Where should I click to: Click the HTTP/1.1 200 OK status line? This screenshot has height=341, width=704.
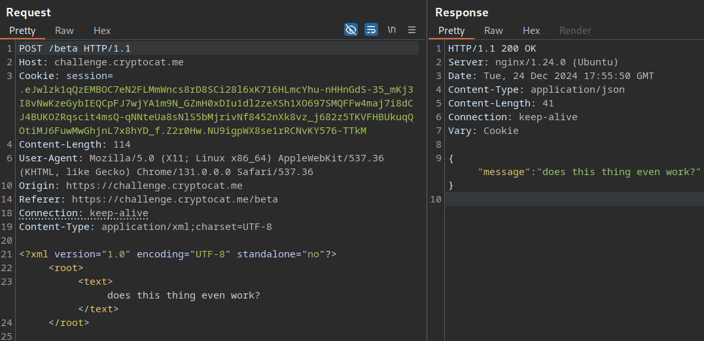(492, 48)
